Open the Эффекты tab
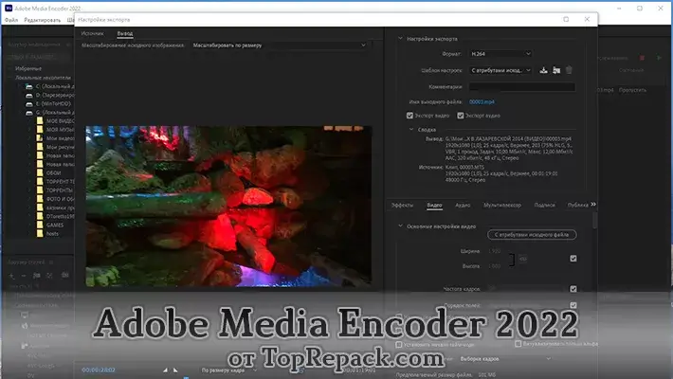The height and width of the screenshot is (379, 673). pyautogui.click(x=402, y=206)
